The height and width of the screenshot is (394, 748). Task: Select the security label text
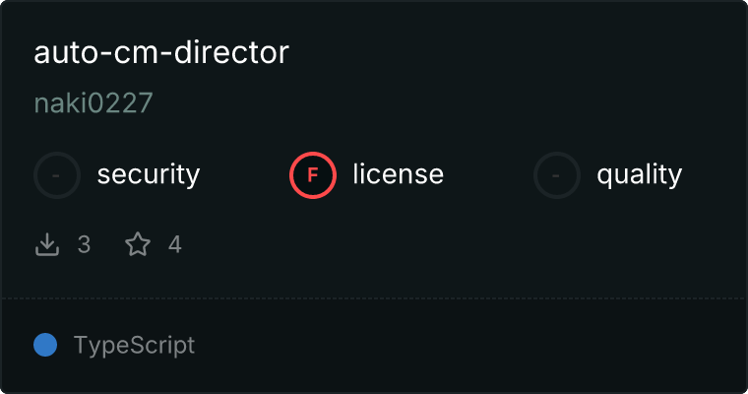click(x=148, y=175)
